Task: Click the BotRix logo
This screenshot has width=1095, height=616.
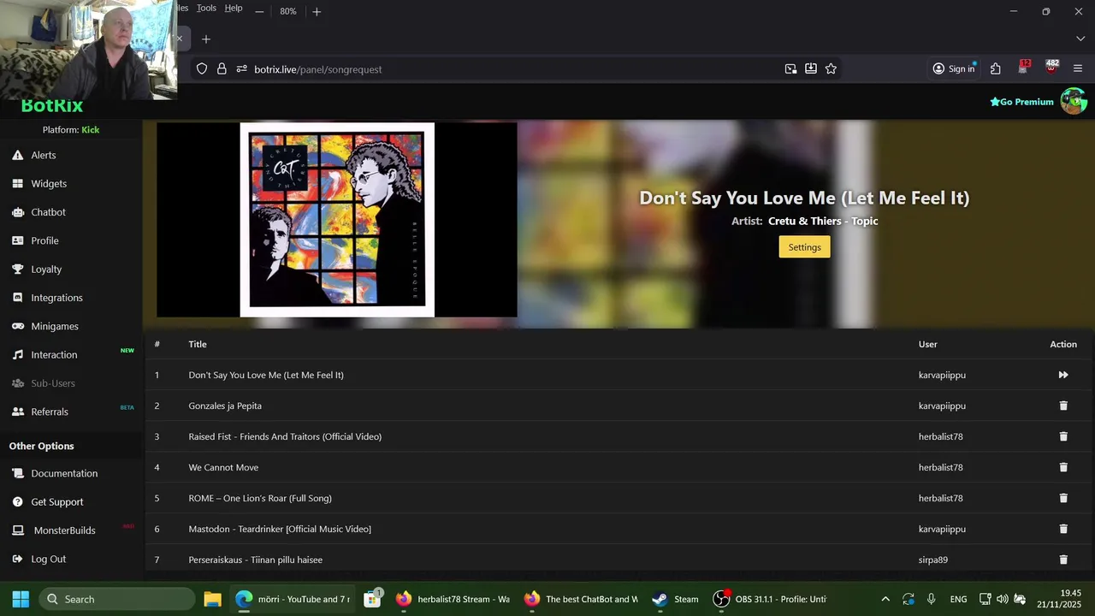Action: [52, 106]
